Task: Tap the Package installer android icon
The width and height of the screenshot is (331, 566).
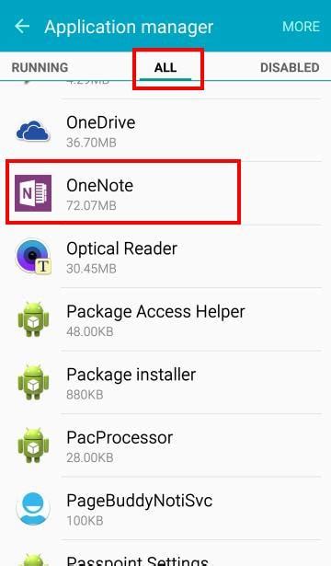Action: (x=33, y=382)
